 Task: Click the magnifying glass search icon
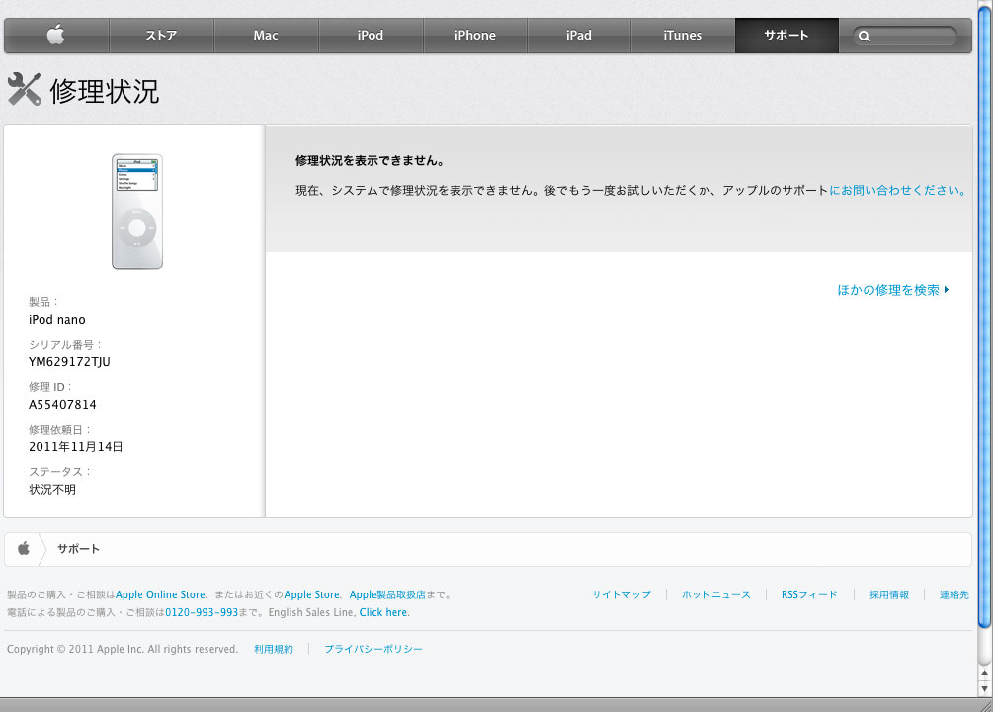[865, 37]
